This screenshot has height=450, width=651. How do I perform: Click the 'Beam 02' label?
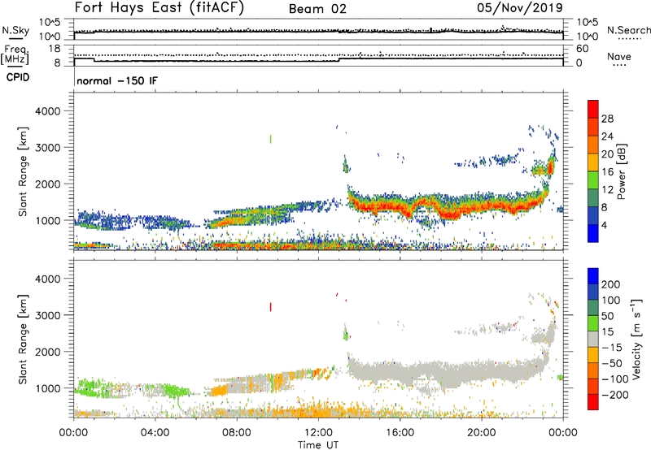point(317,9)
